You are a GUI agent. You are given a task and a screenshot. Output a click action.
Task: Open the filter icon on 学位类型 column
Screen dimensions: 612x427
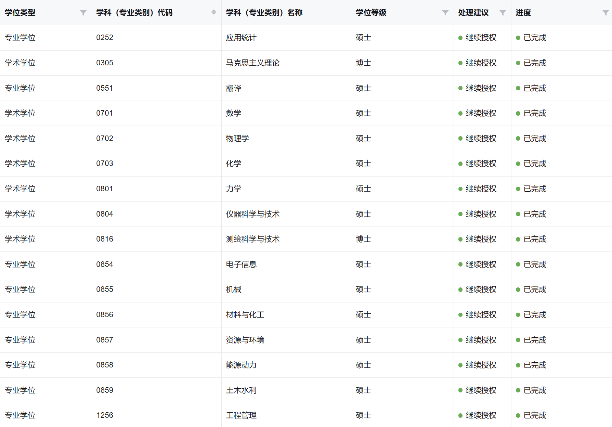coord(83,13)
